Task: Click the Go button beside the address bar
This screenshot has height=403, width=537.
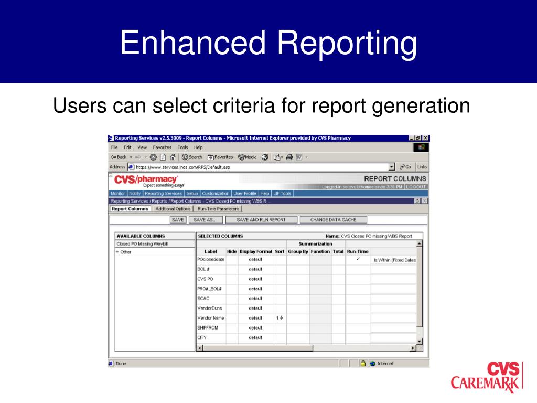Action: [x=405, y=167]
